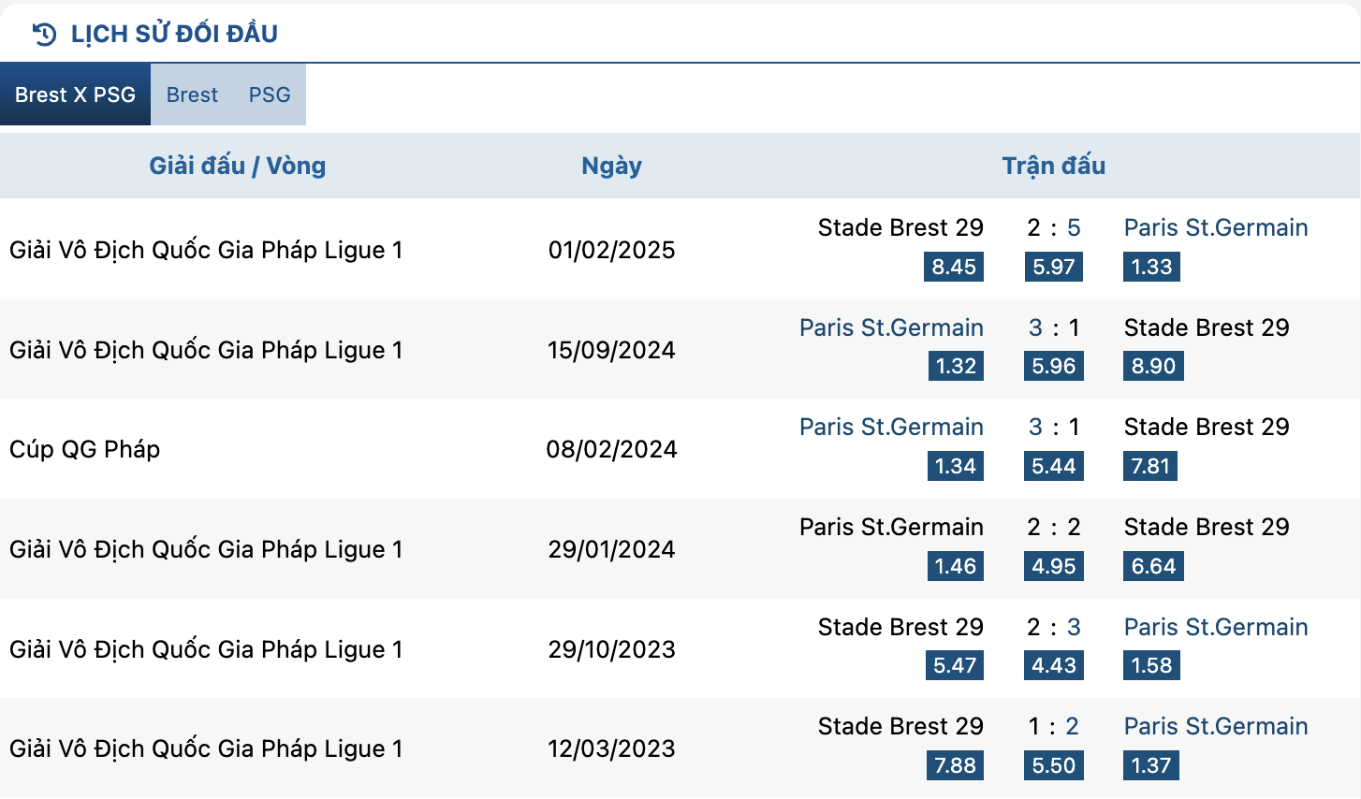Click the 7.81 odds on 08/02/2024
The height and width of the screenshot is (799, 1361).
coord(1150,466)
